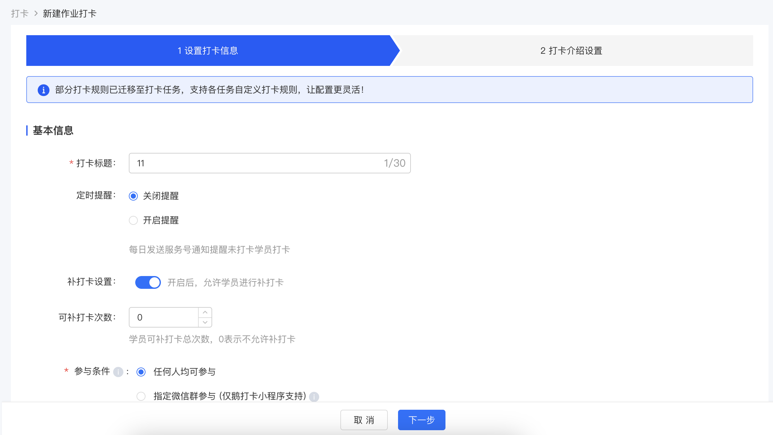
Task: Go to step 1 设置打卡信息
Action: pyautogui.click(x=208, y=51)
